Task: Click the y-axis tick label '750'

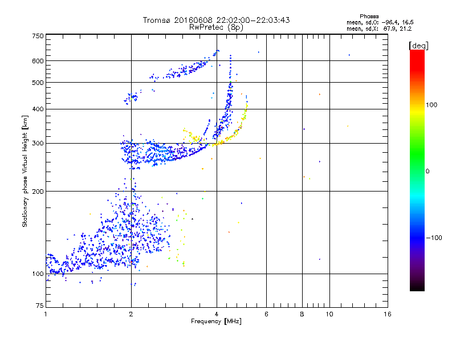Action: pyautogui.click(x=38, y=36)
